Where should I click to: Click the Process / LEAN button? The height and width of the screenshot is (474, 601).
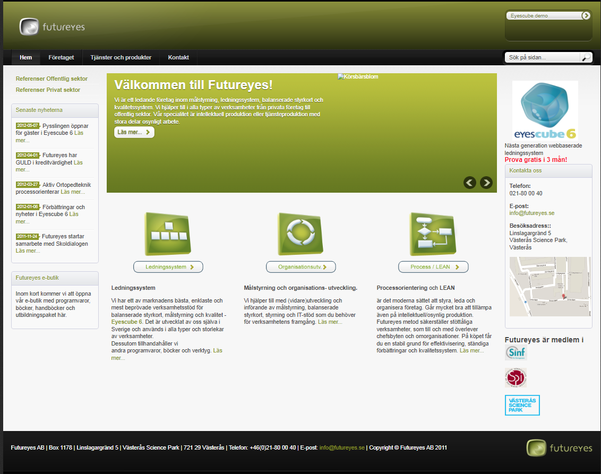(433, 267)
